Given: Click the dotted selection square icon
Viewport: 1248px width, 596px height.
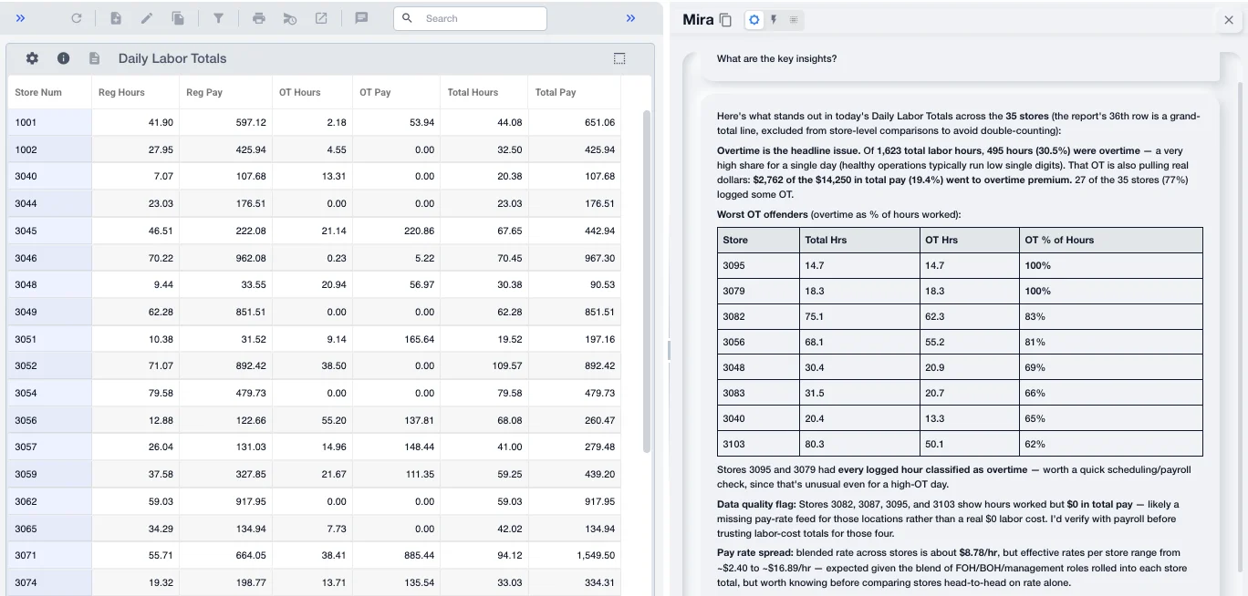Looking at the screenshot, I should click(619, 58).
